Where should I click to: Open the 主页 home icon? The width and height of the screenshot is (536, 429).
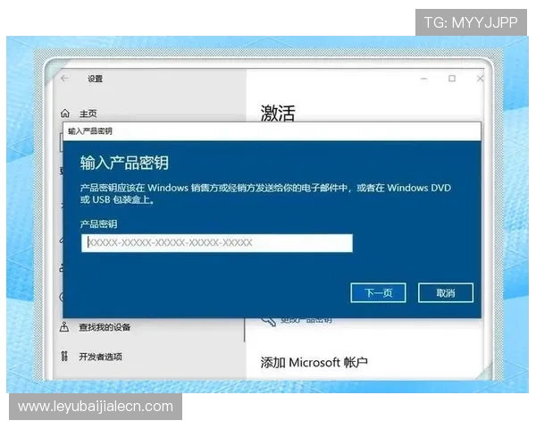click(x=65, y=114)
